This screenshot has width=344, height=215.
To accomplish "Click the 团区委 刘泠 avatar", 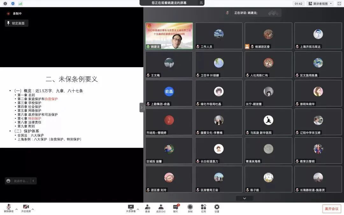I will (x=169, y=177).
